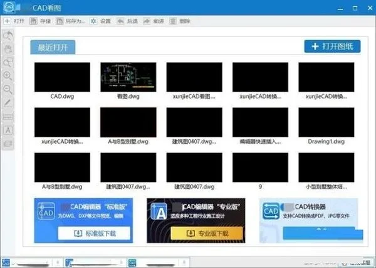The height and width of the screenshot is (268, 376).
Task: Go back with the 后退 toolbar item
Action: (x=127, y=21)
